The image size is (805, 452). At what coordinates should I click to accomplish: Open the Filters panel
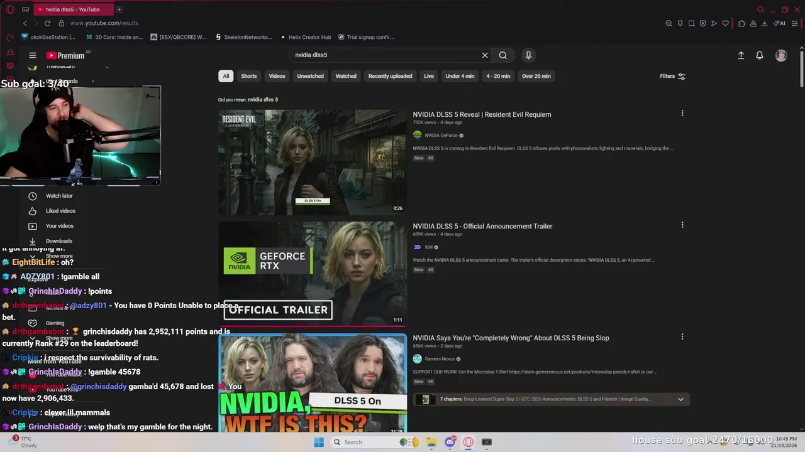pos(672,76)
